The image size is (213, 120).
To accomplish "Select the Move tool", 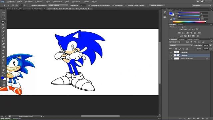I will click(3, 12).
